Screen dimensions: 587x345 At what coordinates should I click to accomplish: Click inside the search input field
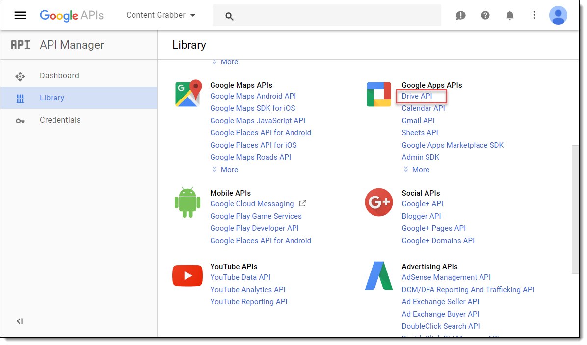pos(327,16)
